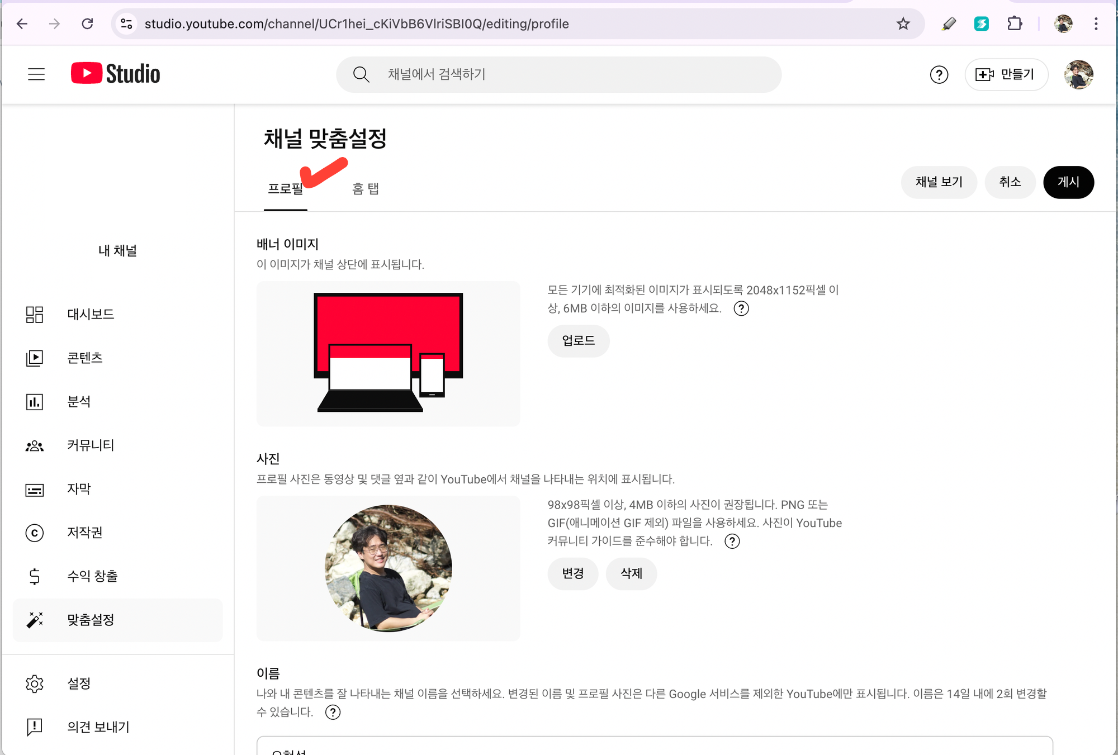The width and height of the screenshot is (1118, 755).
Task: Go back with the browser back arrow
Action: coord(22,23)
